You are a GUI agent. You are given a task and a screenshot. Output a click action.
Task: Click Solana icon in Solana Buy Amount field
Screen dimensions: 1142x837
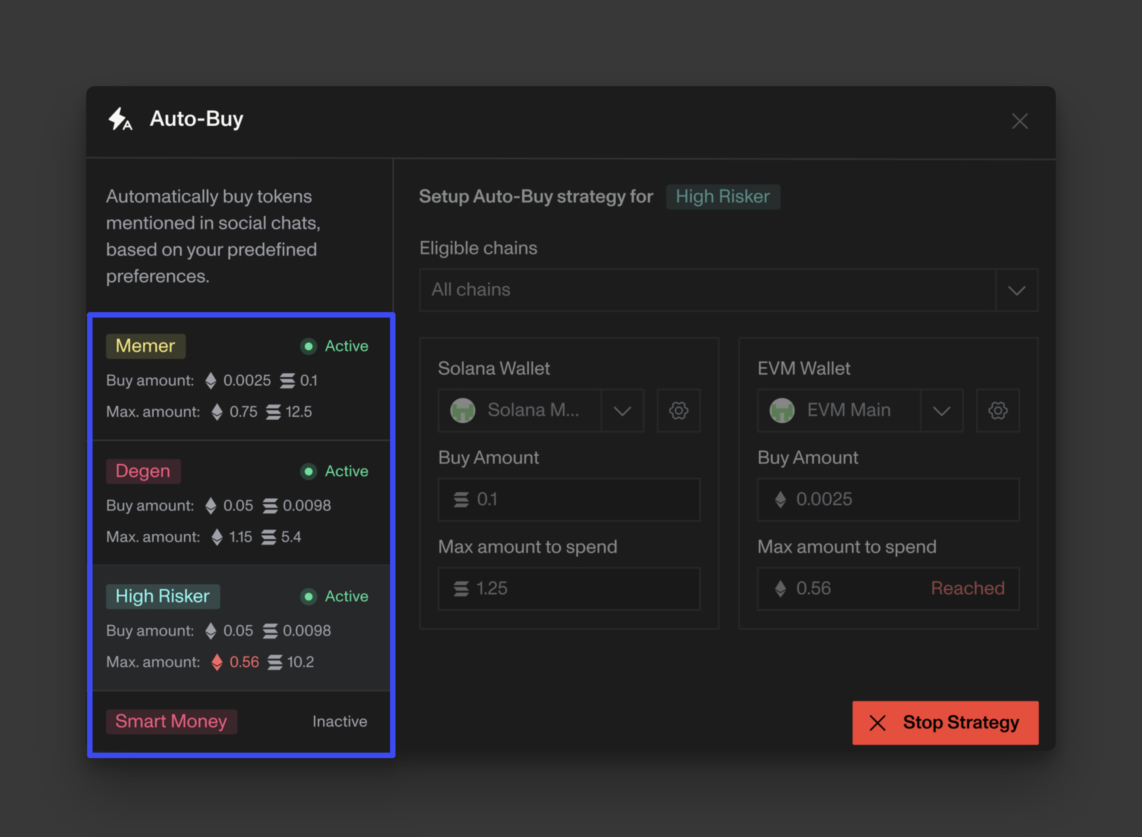461,500
